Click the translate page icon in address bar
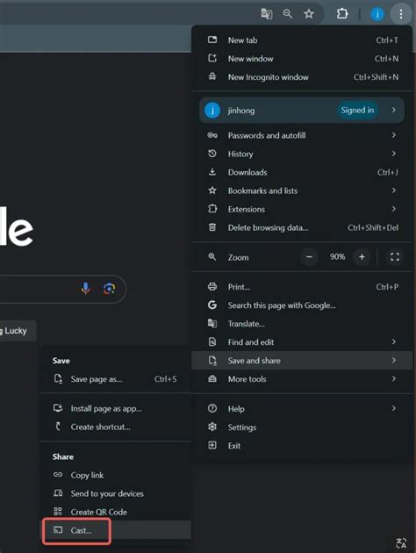416x553 pixels. point(267,14)
